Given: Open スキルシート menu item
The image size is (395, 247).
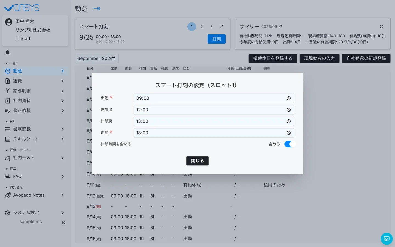Looking at the screenshot, I should 35,139.
